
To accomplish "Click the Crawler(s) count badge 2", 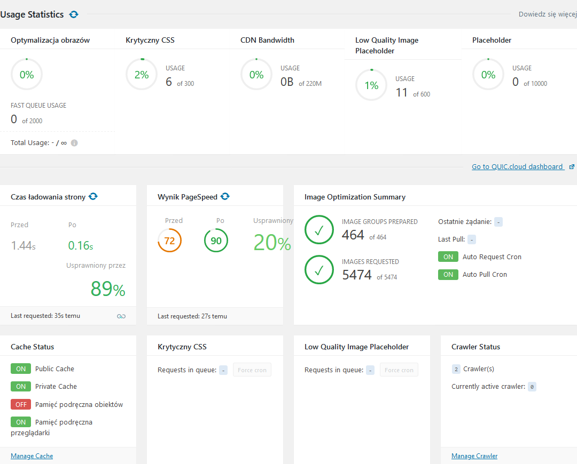I will [x=456, y=369].
